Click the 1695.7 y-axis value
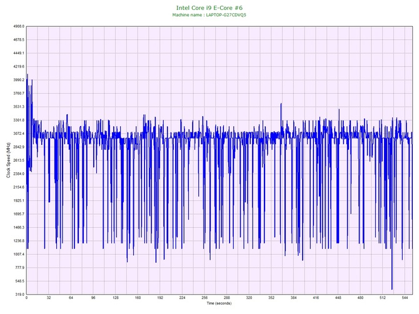This screenshot has width=419, height=314. (19, 214)
